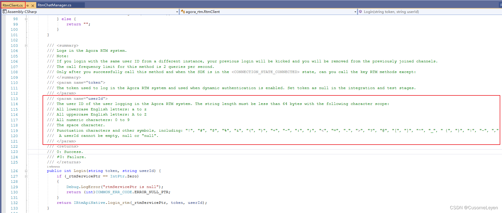Click line number 126 in the margin
The width and height of the screenshot is (502, 213).
coord(14,171)
